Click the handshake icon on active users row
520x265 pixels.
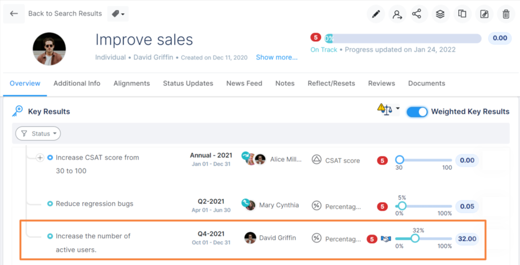[385, 239]
